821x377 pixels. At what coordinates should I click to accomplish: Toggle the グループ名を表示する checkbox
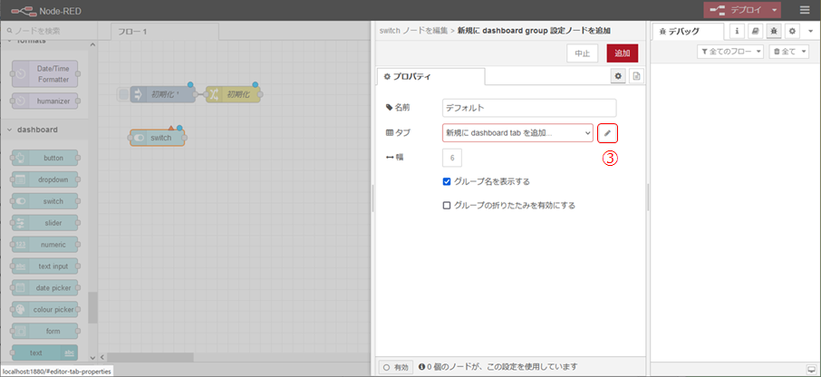447,181
